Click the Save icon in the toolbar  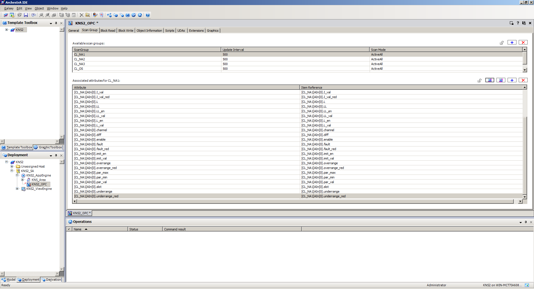(26, 15)
